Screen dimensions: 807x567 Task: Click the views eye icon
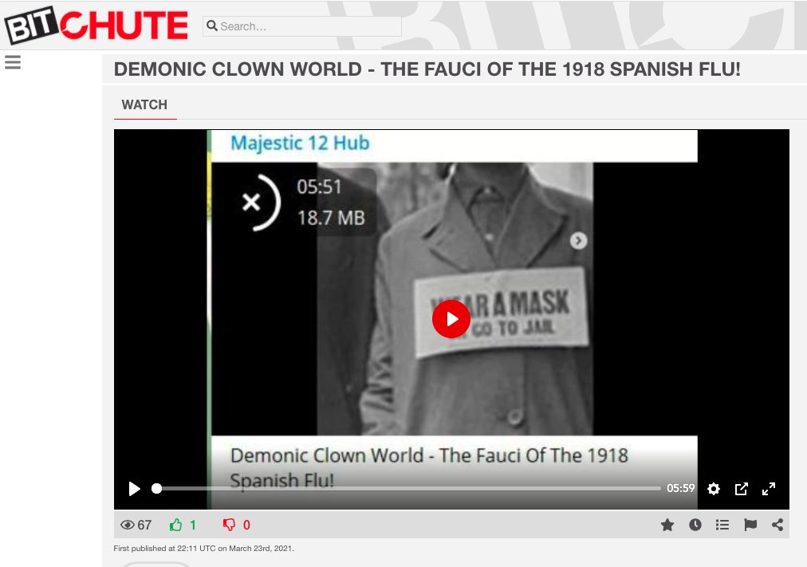(x=127, y=525)
